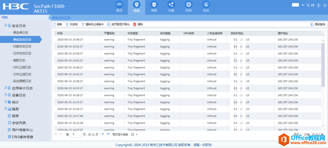Click the search magnifier icon in header
The height and width of the screenshot is (148, 328).
click(x=308, y=5)
